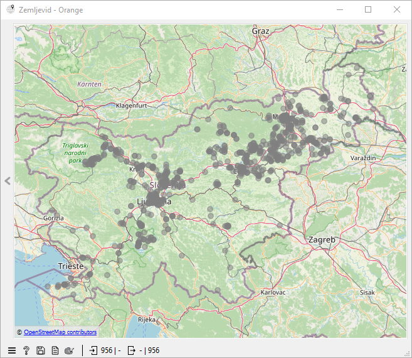Open widget help with question mark icon

tap(26, 350)
